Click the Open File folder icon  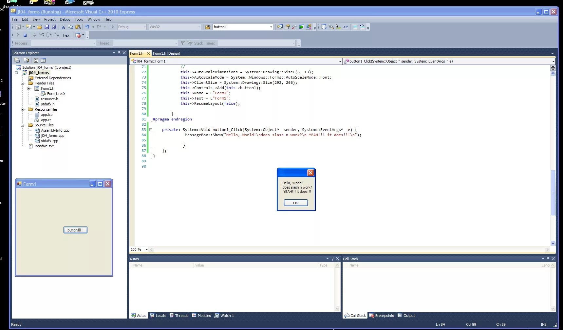click(40, 27)
